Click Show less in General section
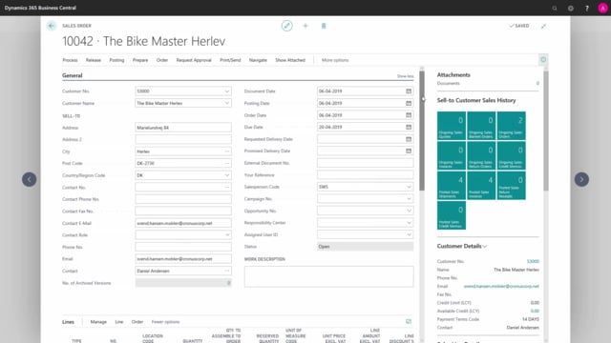Screen dimensions: 611x343 (405, 76)
